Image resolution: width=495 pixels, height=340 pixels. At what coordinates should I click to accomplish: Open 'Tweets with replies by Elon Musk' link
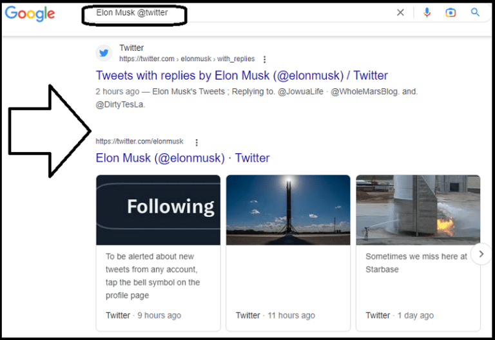tap(242, 75)
